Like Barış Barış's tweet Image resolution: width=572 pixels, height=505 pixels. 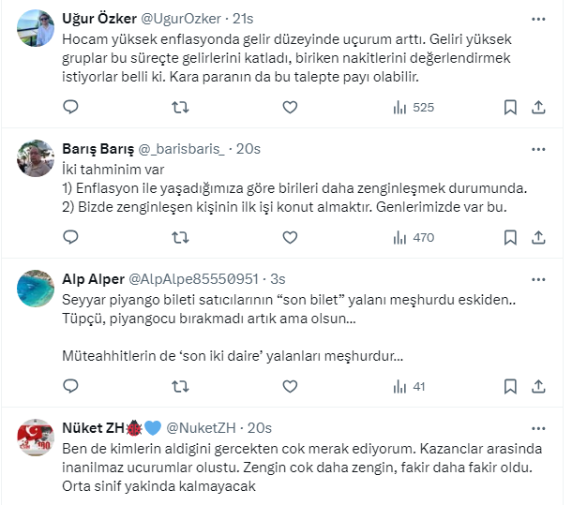pyautogui.click(x=290, y=237)
